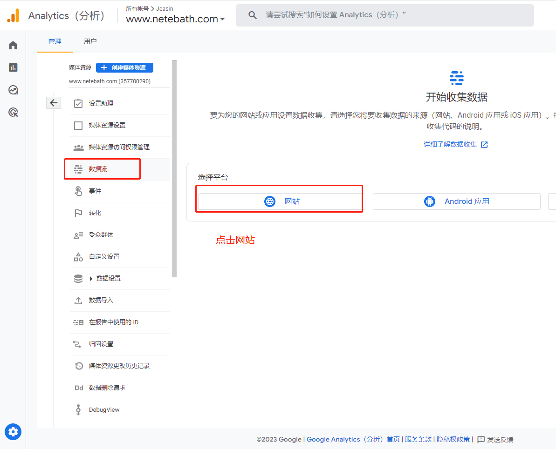Open 数据导入 menu item

coord(120,300)
